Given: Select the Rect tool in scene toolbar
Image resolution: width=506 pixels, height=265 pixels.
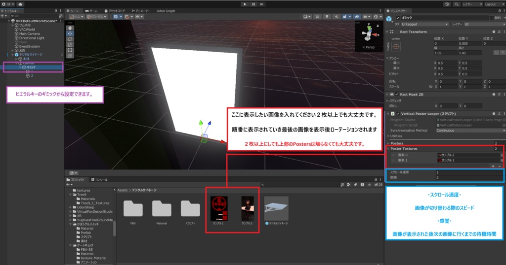Looking at the screenshot, I should (70, 50).
